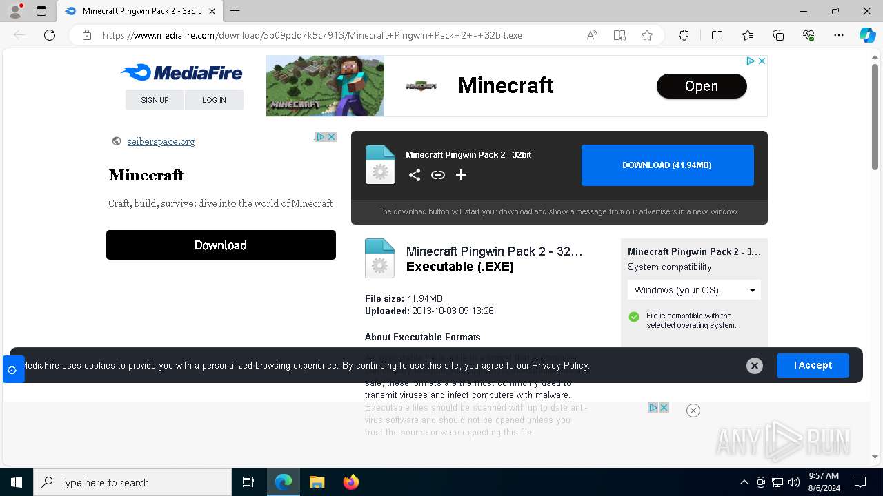Visit the seiberspace.org link
The width and height of the screenshot is (883, 496).
[161, 141]
